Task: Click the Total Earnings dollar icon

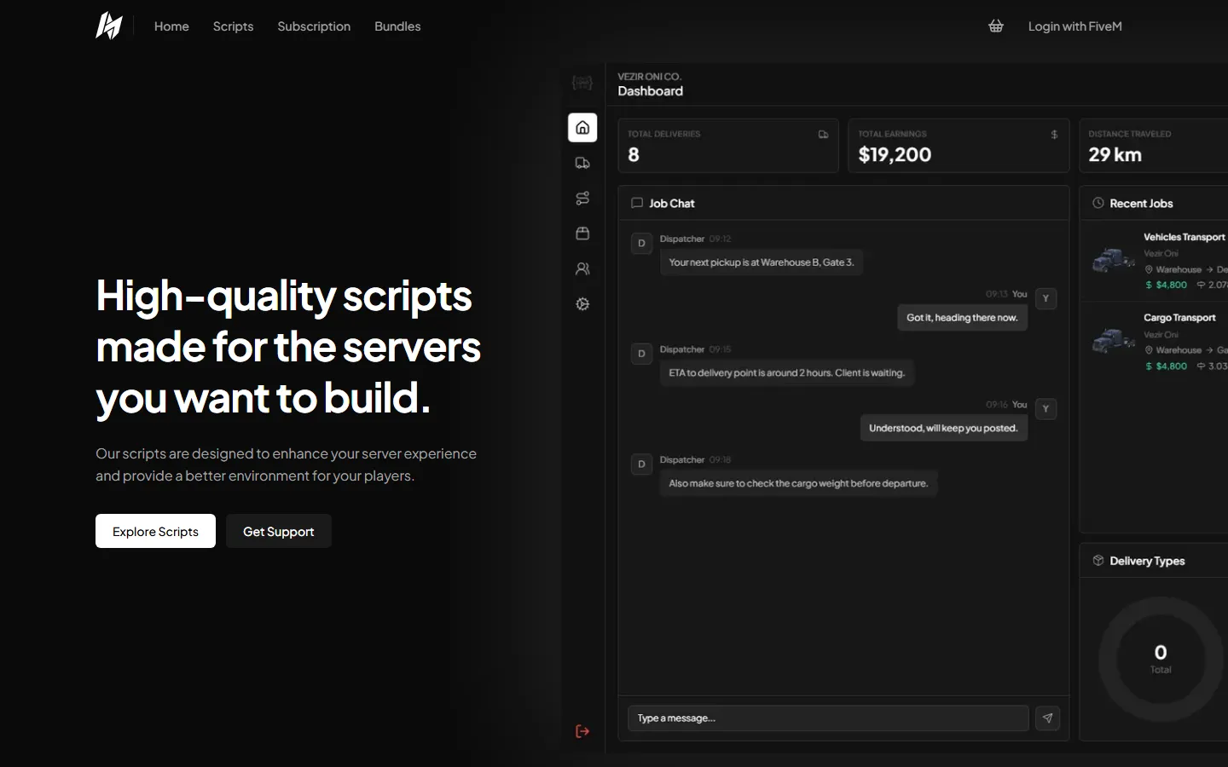Action: tap(1054, 135)
